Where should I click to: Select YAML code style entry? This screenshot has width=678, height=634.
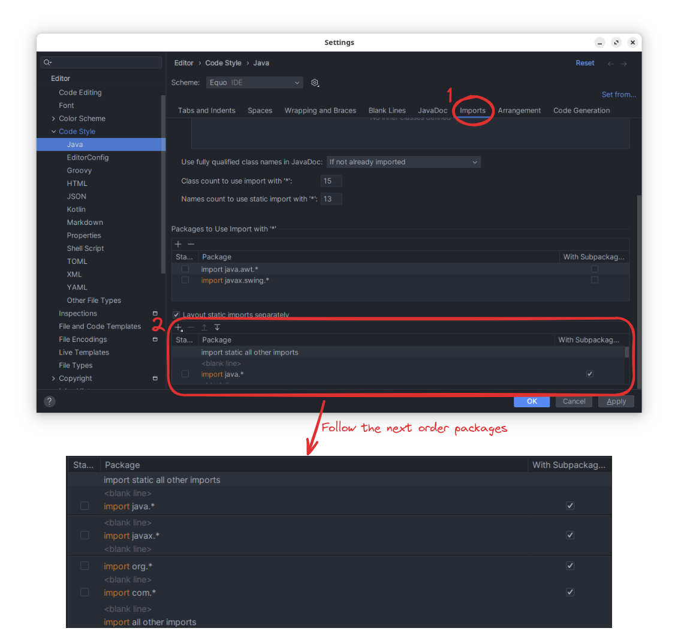pos(77,287)
